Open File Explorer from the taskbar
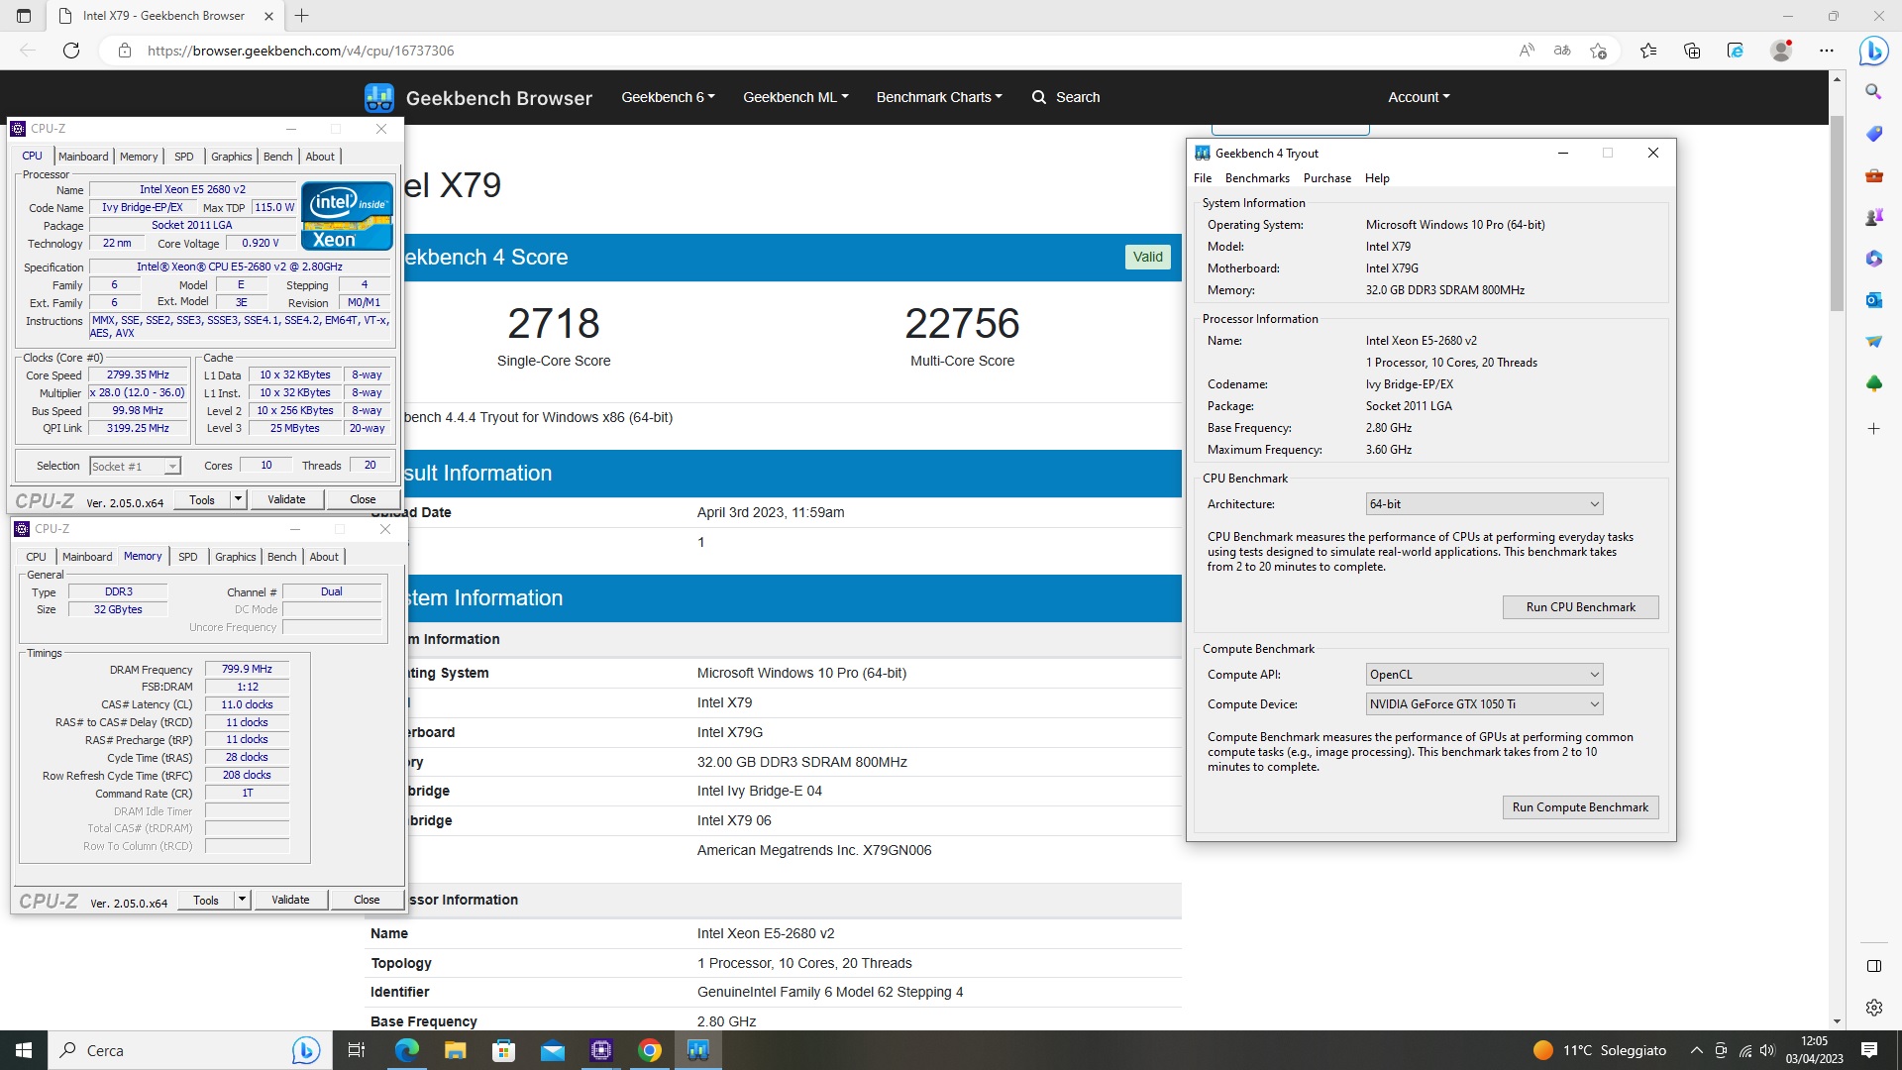Image resolution: width=1902 pixels, height=1070 pixels. tap(455, 1050)
